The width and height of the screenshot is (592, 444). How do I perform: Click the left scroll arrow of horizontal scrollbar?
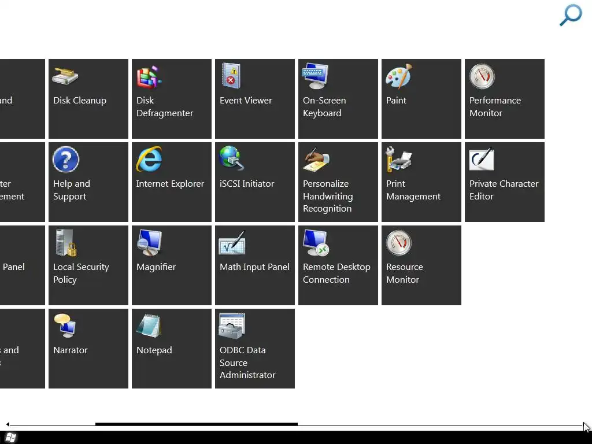(x=8, y=424)
